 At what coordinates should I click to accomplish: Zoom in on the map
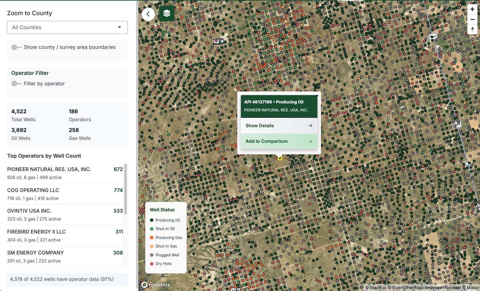pos(472,9)
